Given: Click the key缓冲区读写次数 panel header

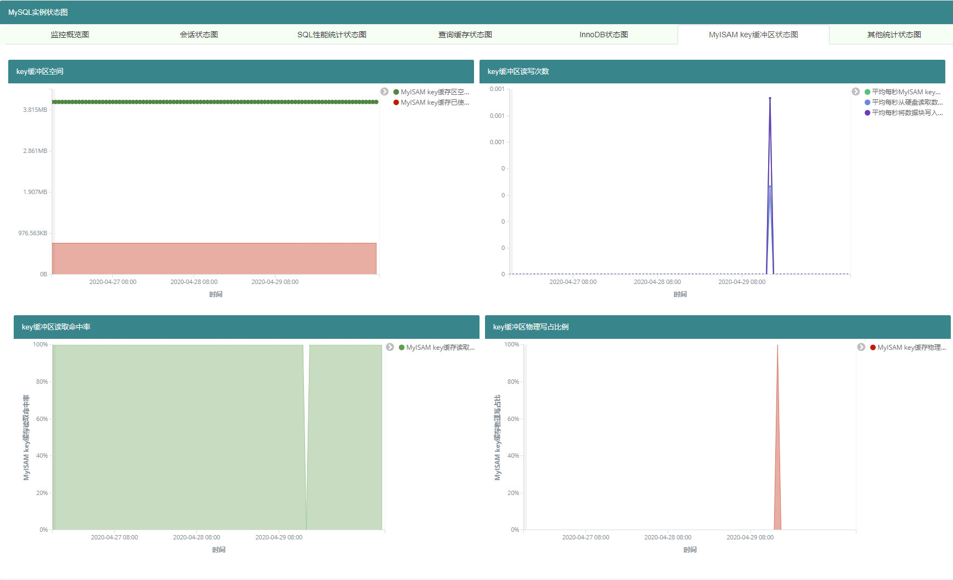Looking at the screenshot, I should pyautogui.click(x=712, y=71).
